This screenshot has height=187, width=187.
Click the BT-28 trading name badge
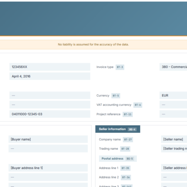click(x=125, y=149)
